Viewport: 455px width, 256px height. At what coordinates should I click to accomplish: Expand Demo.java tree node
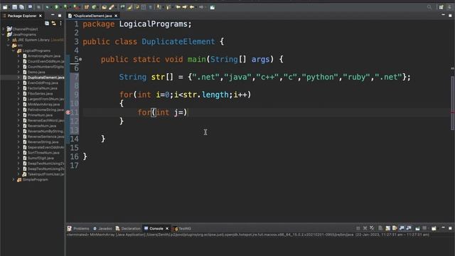click(18, 72)
